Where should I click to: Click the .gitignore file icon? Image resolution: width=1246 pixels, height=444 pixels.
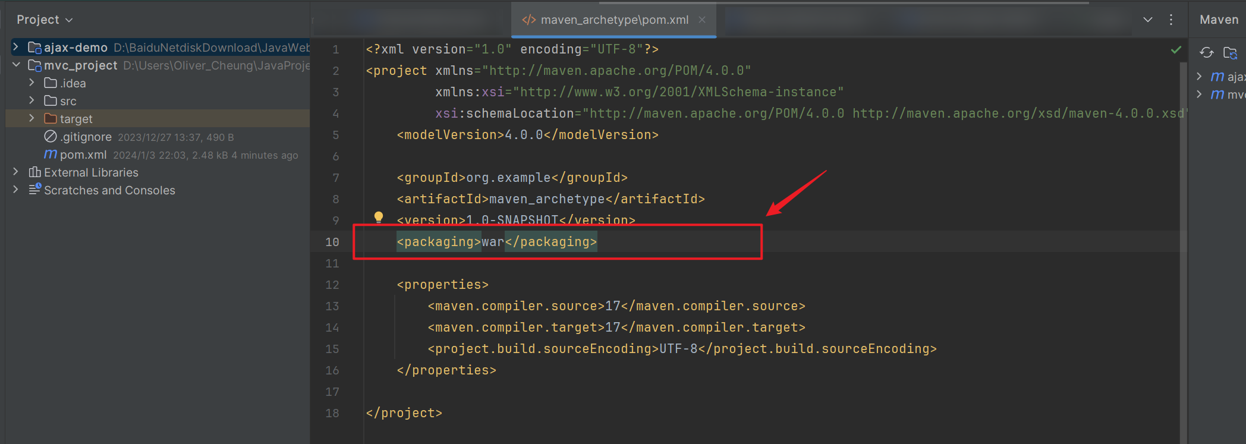[51, 136]
